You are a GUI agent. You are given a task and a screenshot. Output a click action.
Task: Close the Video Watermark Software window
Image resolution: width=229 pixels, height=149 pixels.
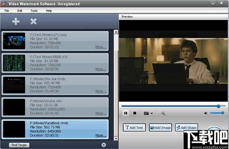click(221, 3)
